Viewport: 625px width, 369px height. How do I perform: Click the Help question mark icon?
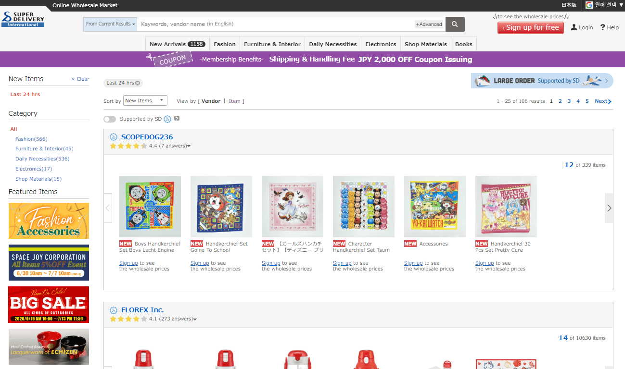click(602, 27)
